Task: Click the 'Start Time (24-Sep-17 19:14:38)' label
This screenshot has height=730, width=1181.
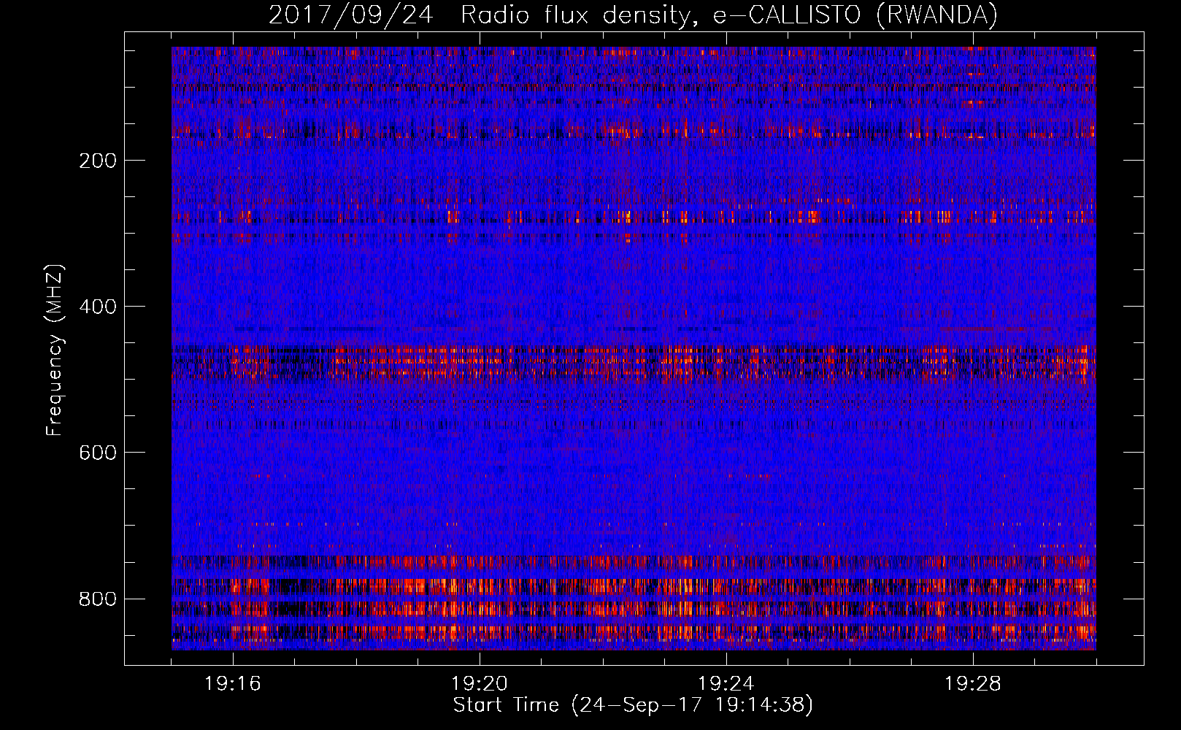Action: click(633, 705)
